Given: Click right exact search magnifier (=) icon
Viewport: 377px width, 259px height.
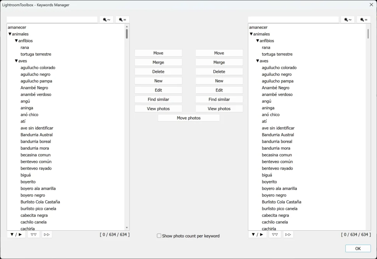Looking at the screenshot, I should click(x=364, y=20).
